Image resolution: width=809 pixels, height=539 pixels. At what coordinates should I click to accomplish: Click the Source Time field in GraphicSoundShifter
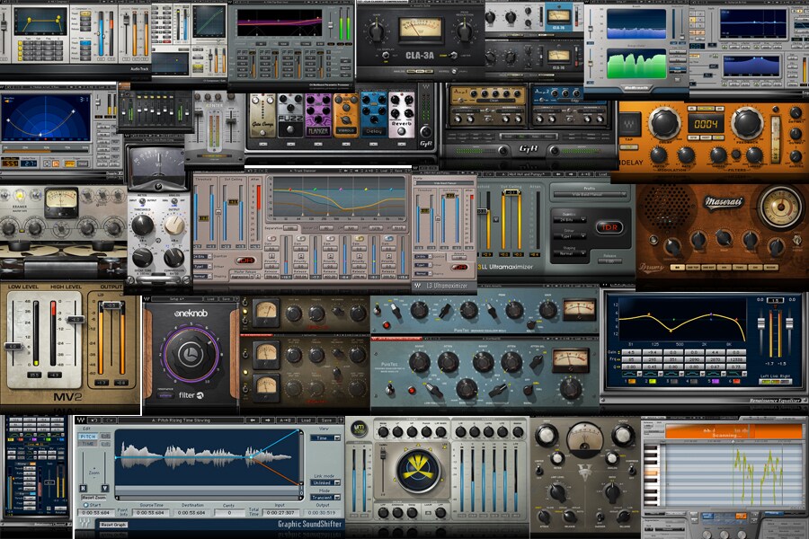151,513
